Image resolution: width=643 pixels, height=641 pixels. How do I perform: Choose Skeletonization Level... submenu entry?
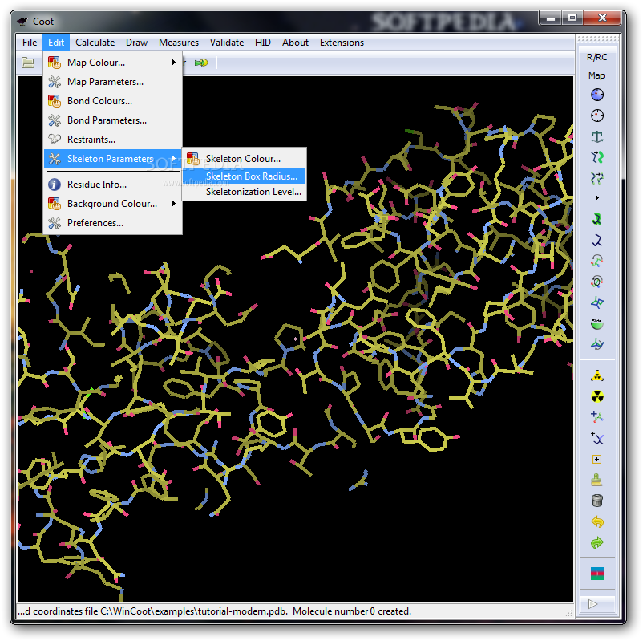[244, 192]
